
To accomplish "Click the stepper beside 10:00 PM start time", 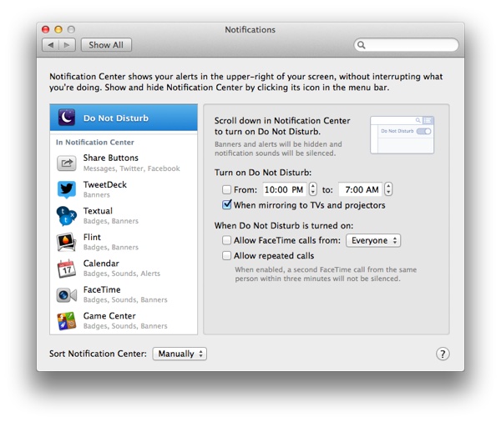I will click(x=313, y=190).
